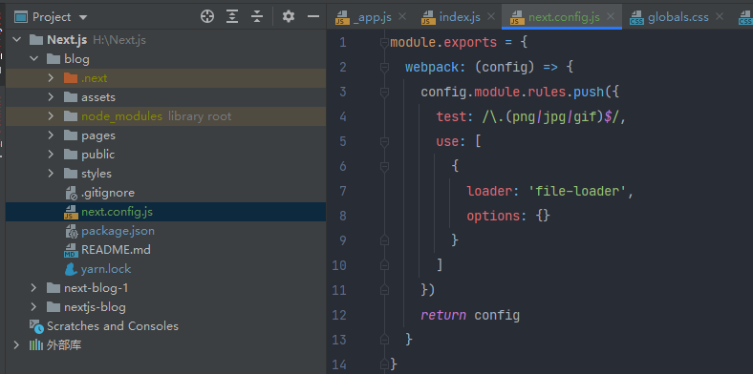The height and width of the screenshot is (374, 753).
Task: Click the next.config.js JS file icon in tree
Action: click(71, 212)
